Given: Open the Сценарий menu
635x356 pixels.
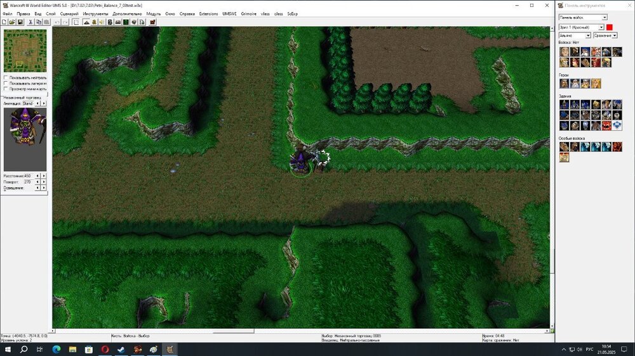Looking at the screenshot, I should [x=69, y=13].
